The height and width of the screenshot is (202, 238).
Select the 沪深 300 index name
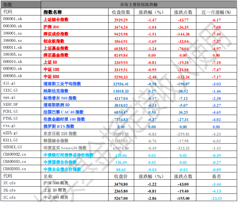51,27
